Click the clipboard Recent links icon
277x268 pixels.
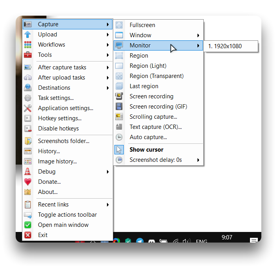(28, 205)
